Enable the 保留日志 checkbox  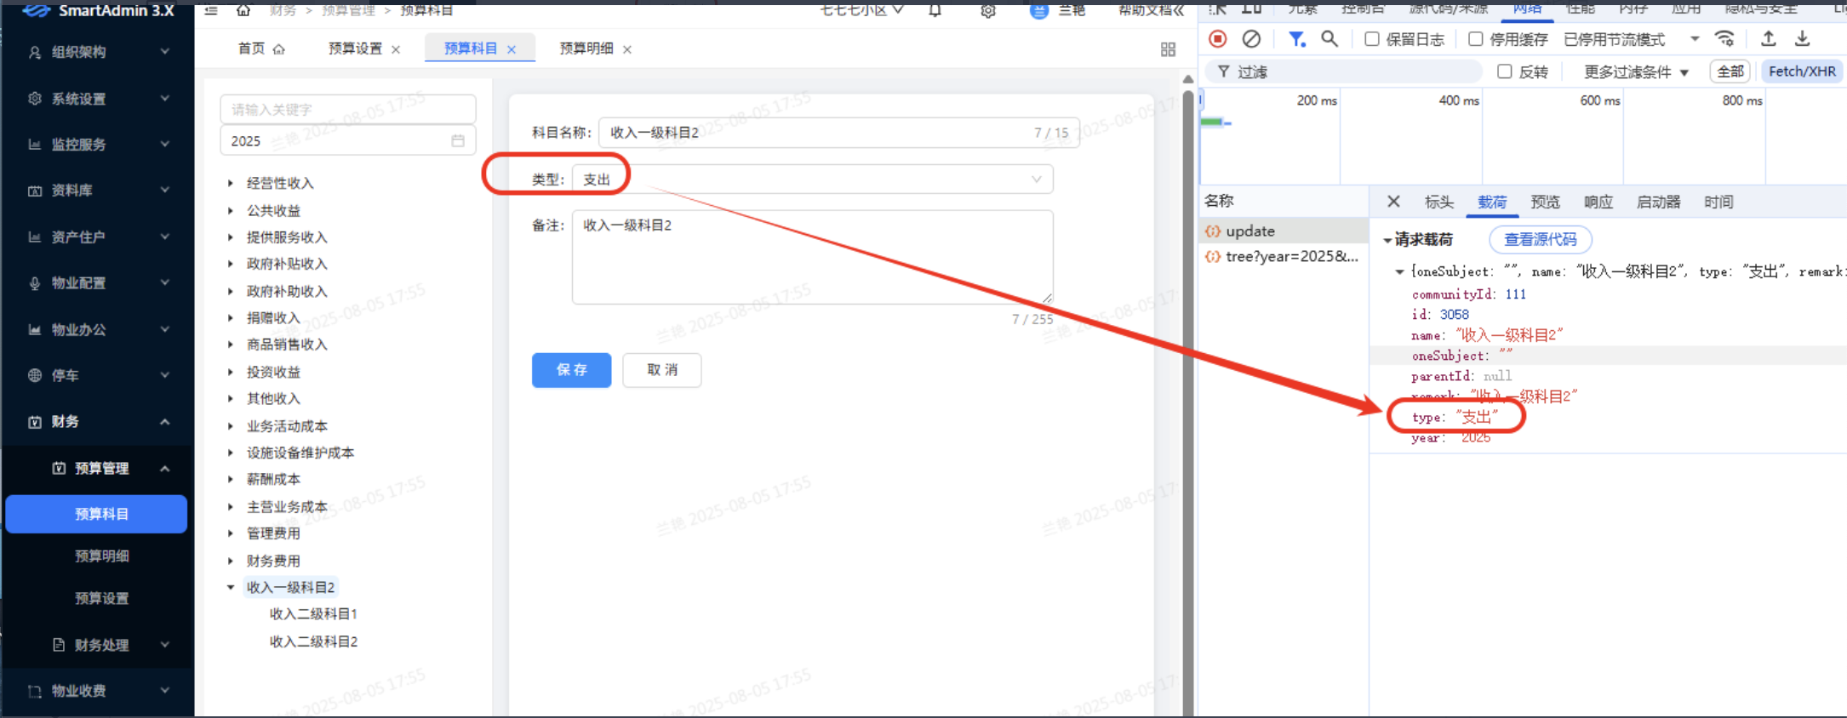(1372, 39)
